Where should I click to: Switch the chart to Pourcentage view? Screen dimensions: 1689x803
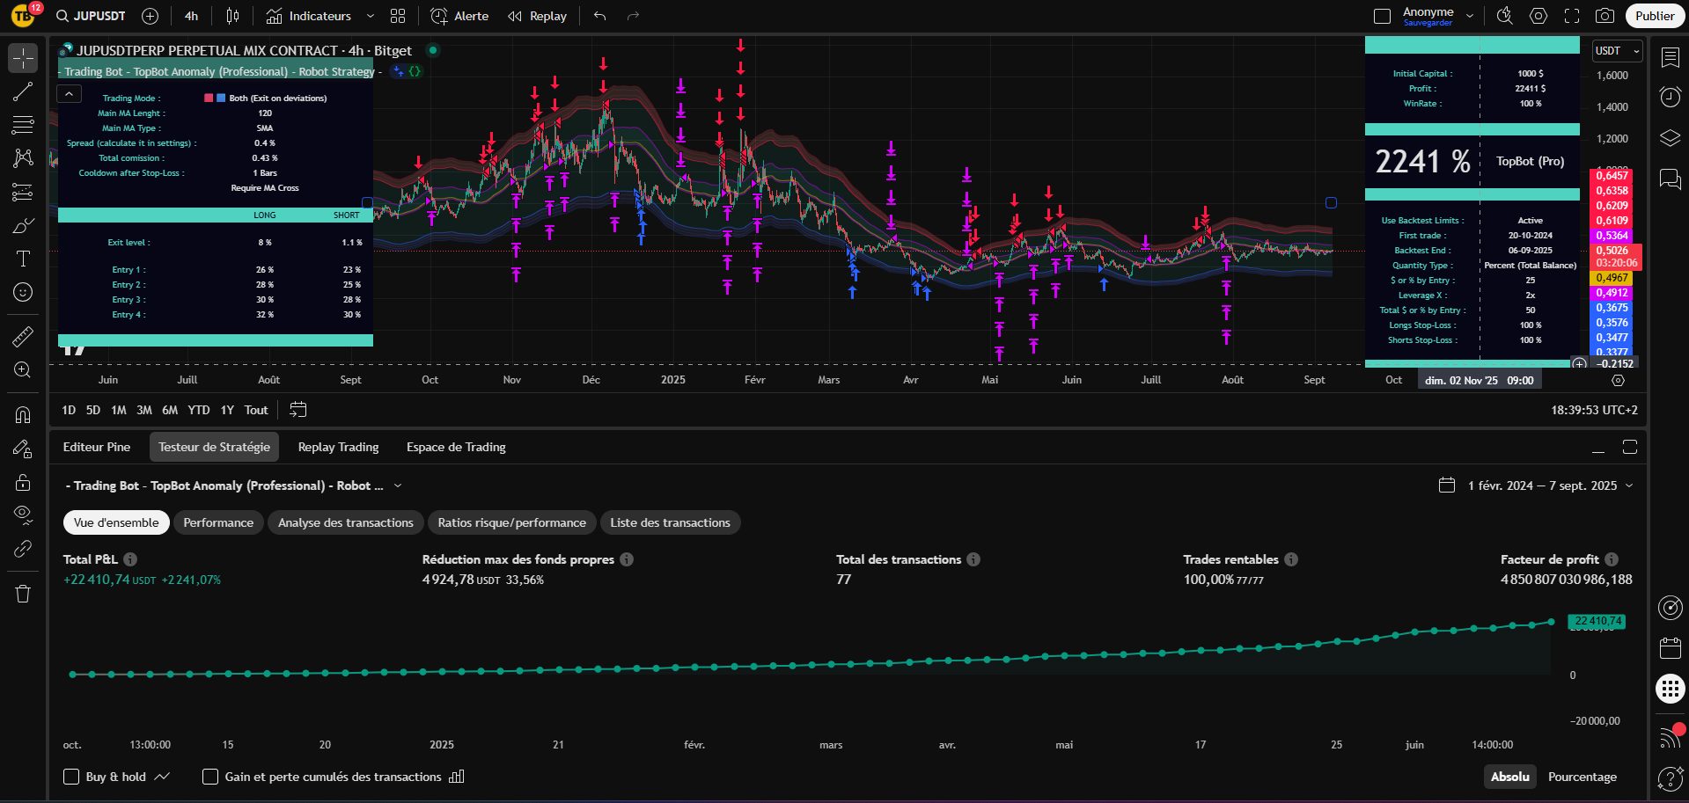coord(1582,777)
